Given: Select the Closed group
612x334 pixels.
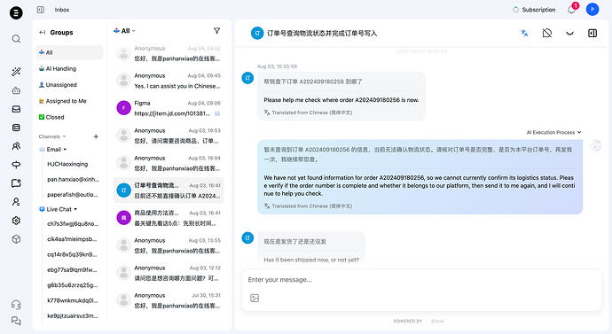Looking at the screenshot, I should coord(69,117).
